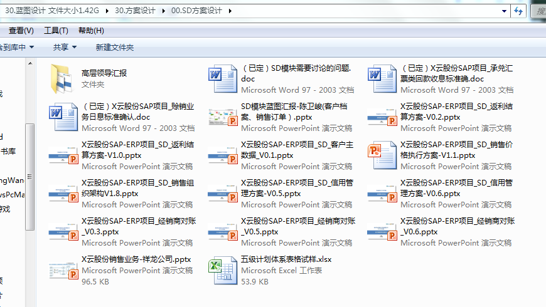Select PowerPoint icon for SD_销售价格执行方案-V1.1.pptx
The height and width of the screenshot is (307, 546).
tap(382, 155)
